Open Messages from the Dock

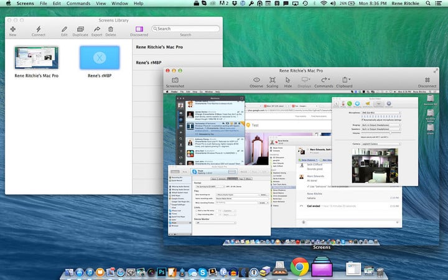(x=192, y=273)
